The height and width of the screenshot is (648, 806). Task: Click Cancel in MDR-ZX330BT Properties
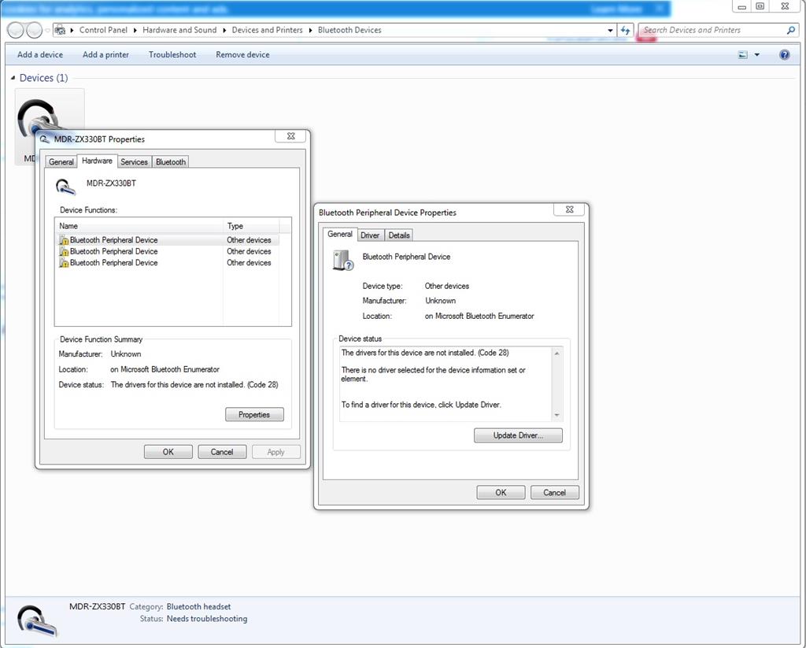(222, 452)
